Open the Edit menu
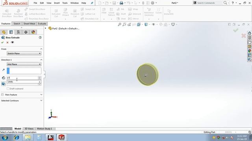252x141 pixels. (x=42, y=3)
